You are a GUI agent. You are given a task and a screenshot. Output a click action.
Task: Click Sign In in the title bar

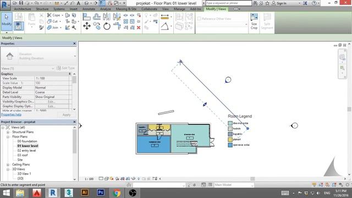(279, 3)
